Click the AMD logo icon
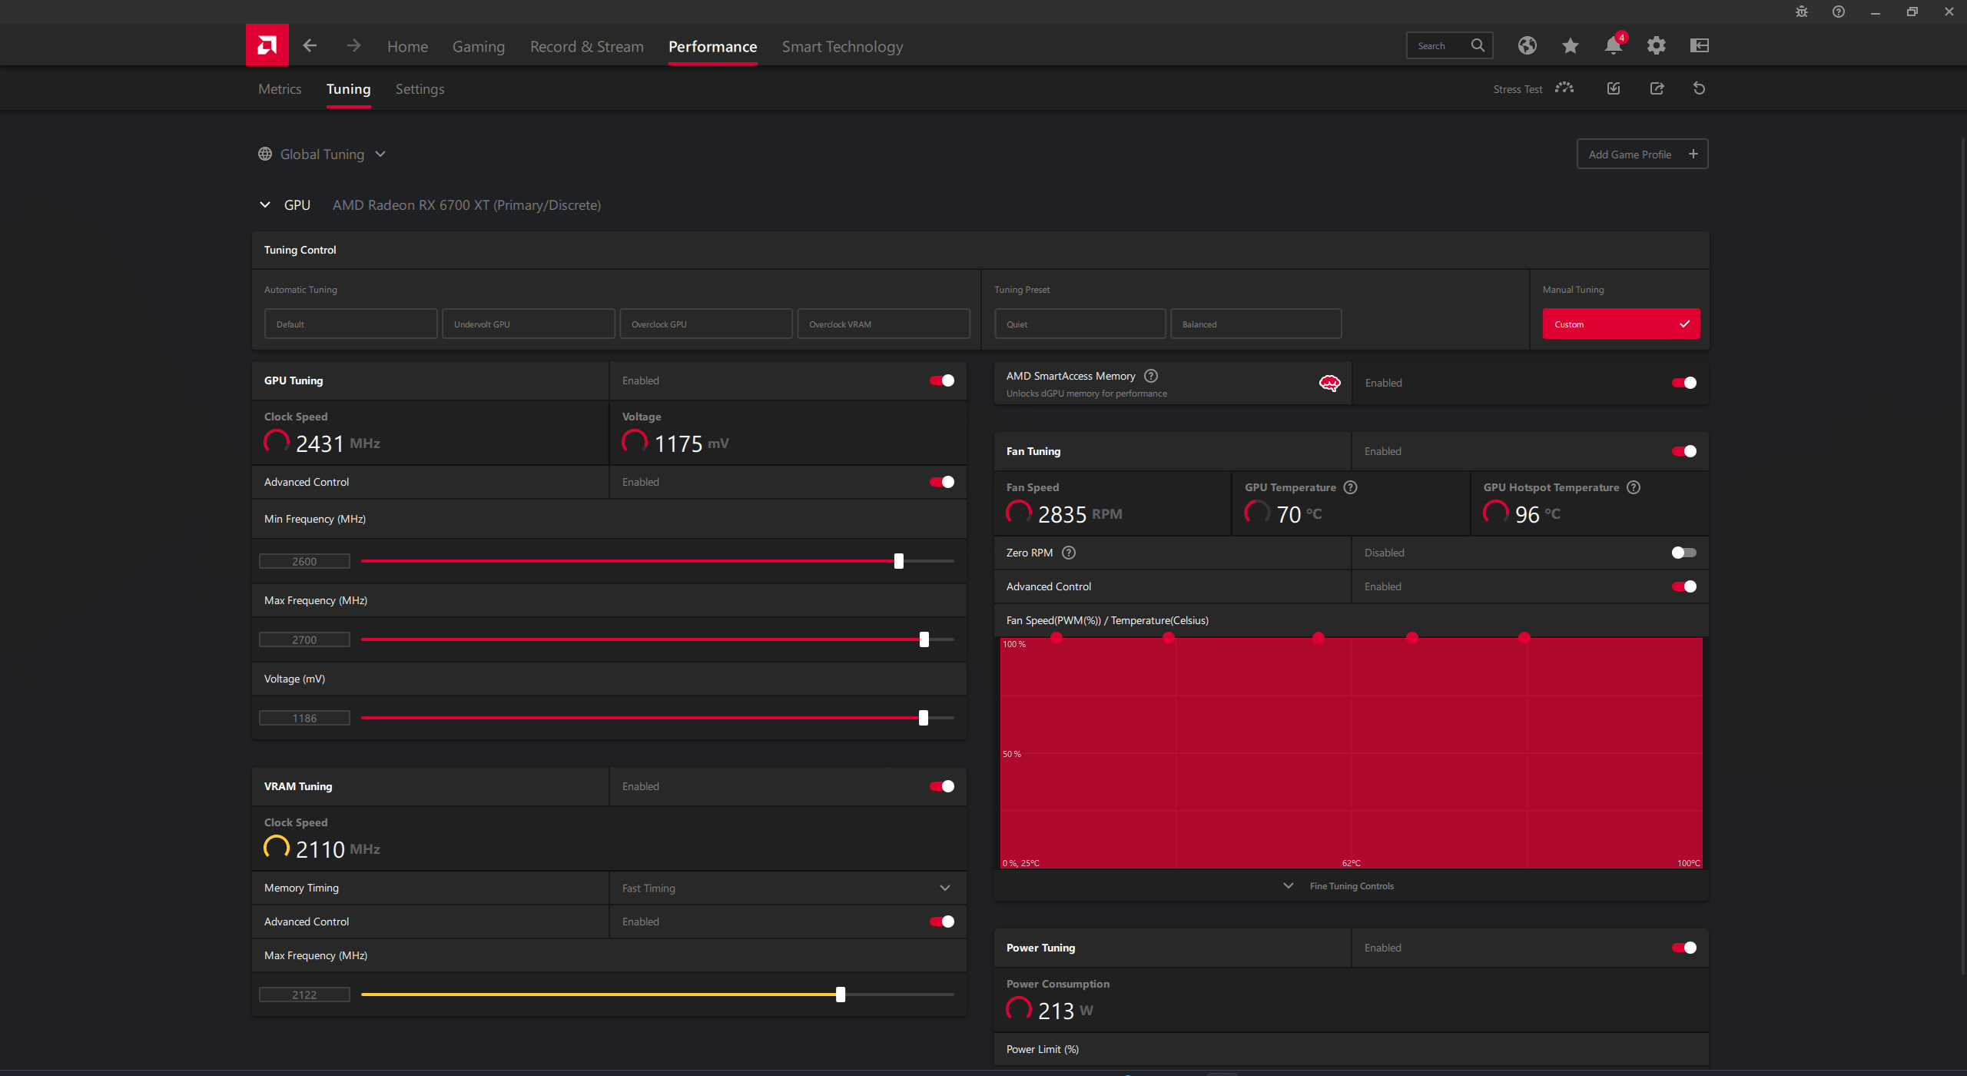 tap(267, 45)
